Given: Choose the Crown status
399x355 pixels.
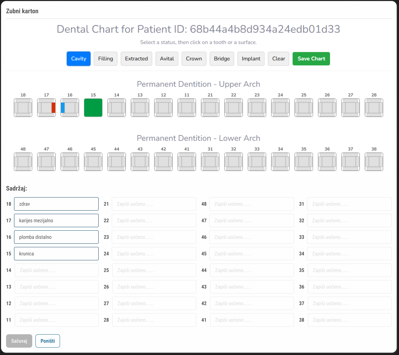Looking at the screenshot, I should point(194,59).
